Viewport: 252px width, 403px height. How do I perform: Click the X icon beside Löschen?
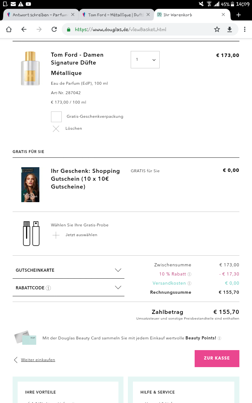[x=56, y=128]
